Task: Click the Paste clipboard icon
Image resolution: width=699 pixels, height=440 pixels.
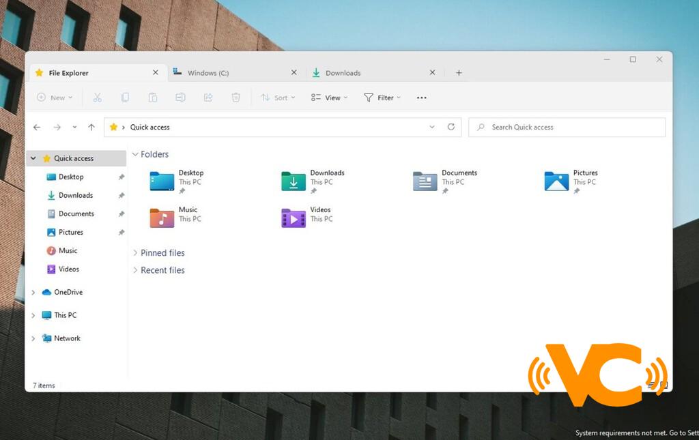Action: coord(153,98)
